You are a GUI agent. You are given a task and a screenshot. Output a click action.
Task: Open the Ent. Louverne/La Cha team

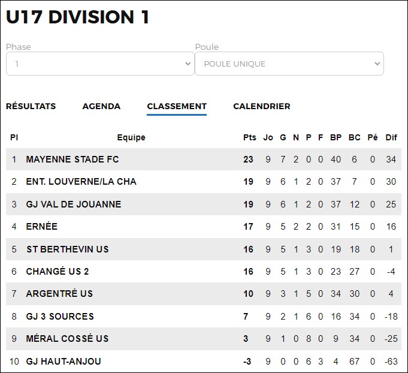tap(81, 182)
